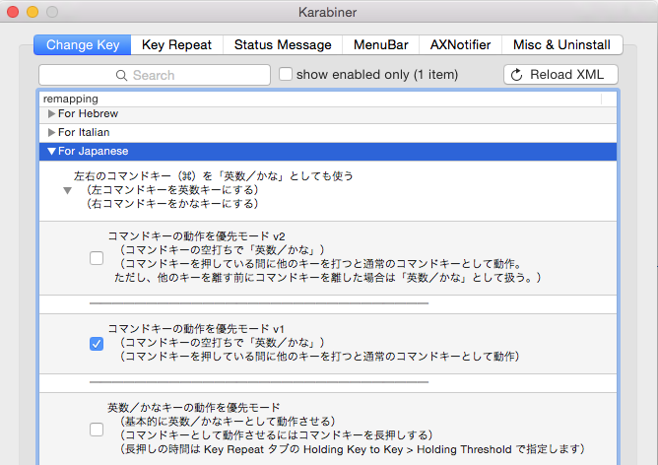Toggle the show enabled only checkbox
658x465 pixels.
pos(286,74)
